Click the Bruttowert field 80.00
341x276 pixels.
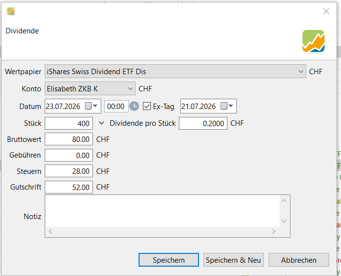coord(69,139)
